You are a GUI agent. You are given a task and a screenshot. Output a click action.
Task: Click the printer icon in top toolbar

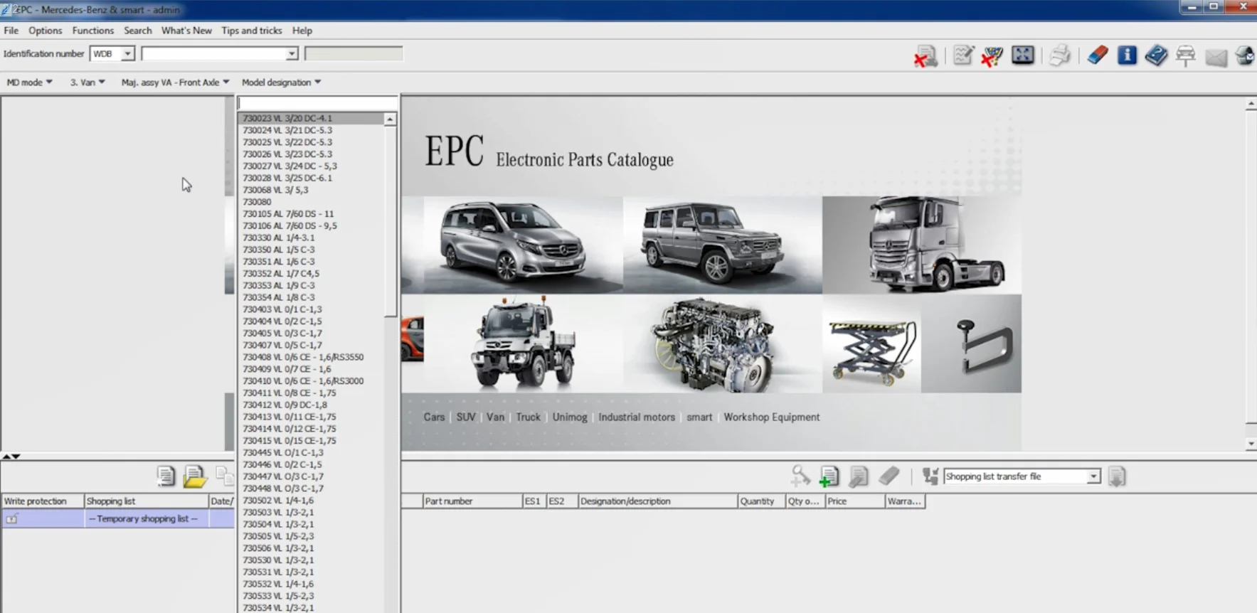(1060, 55)
